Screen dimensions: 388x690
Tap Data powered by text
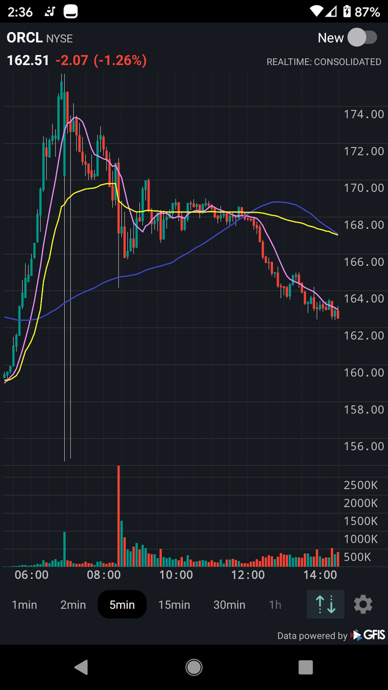coord(312,636)
